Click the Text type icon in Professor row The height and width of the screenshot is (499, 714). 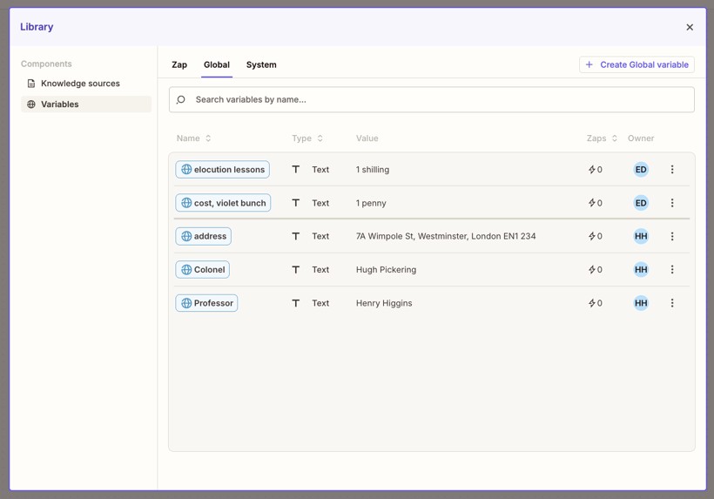click(x=296, y=303)
